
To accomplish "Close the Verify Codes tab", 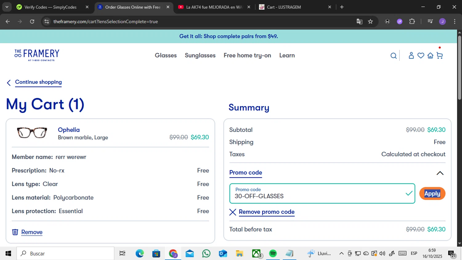I will click(x=87, y=7).
